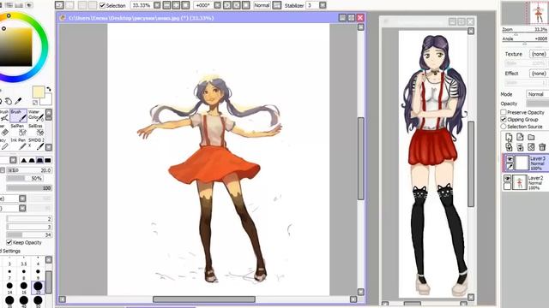This screenshot has height=308, width=549.
Task: Open the Normal blend mode box in top toolbar
Action: [262, 5]
